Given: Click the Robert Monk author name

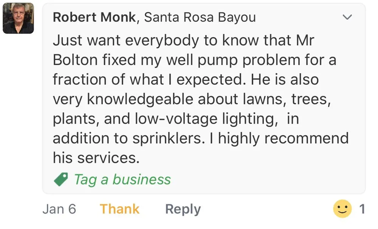Looking at the screenshot, I should point(94,17).
